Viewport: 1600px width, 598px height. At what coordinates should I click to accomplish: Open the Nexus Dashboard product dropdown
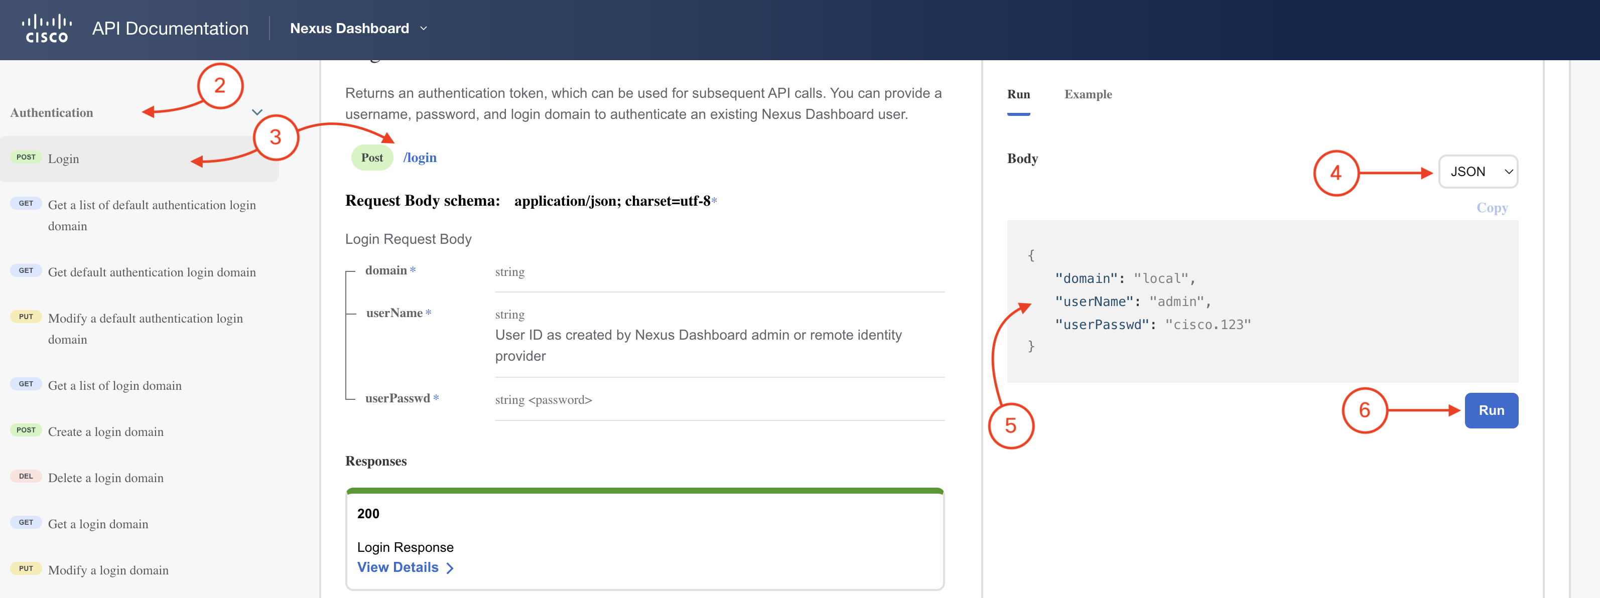point(358,29)
